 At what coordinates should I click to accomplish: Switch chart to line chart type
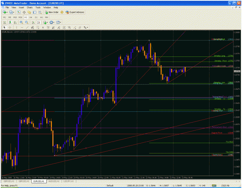pos(15,22)
